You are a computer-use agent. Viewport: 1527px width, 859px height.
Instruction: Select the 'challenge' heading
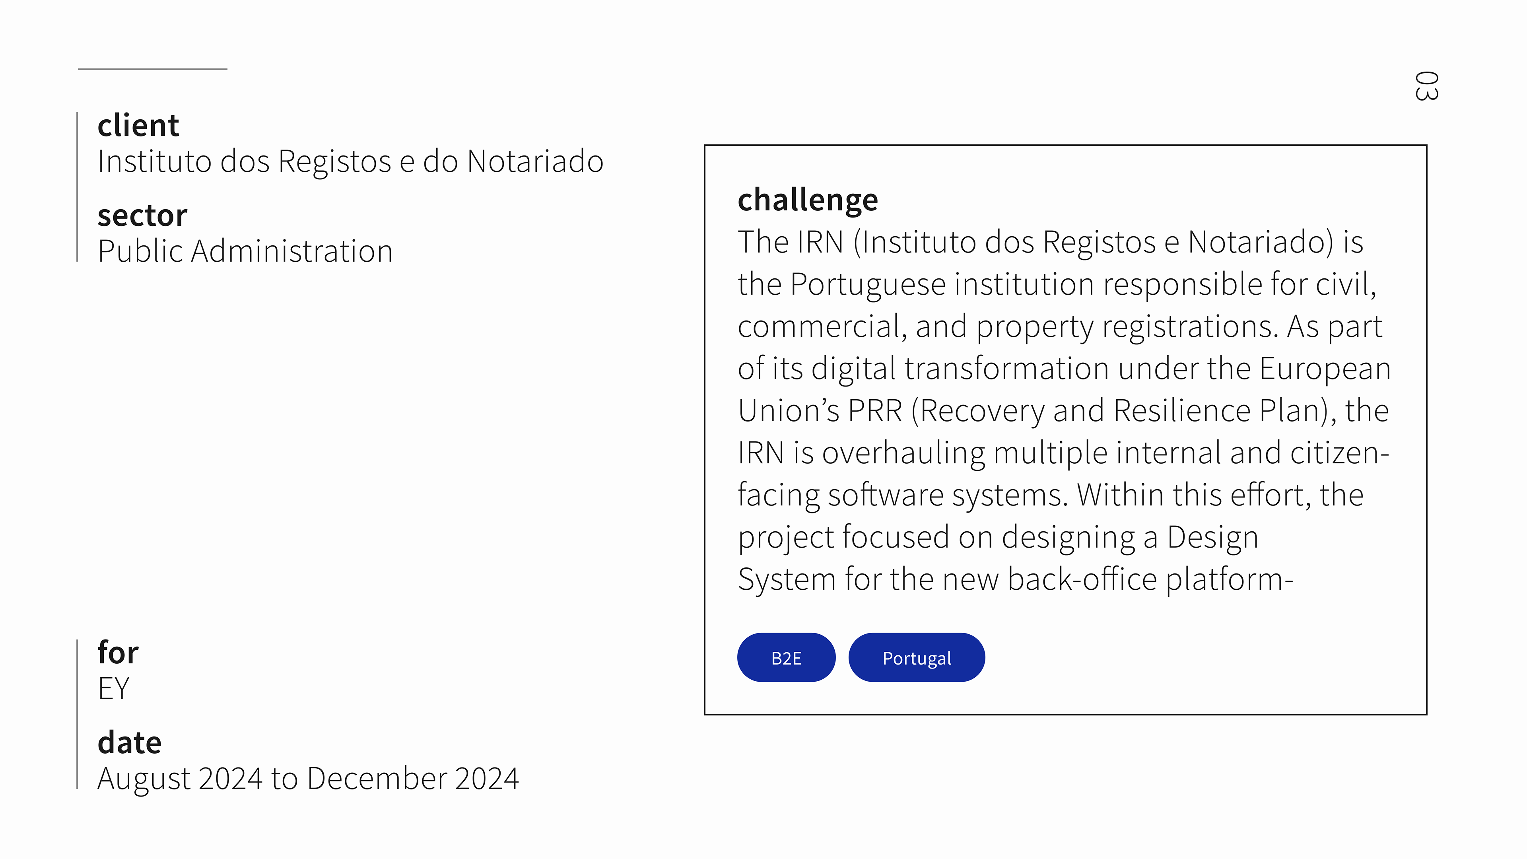(807, 200)
